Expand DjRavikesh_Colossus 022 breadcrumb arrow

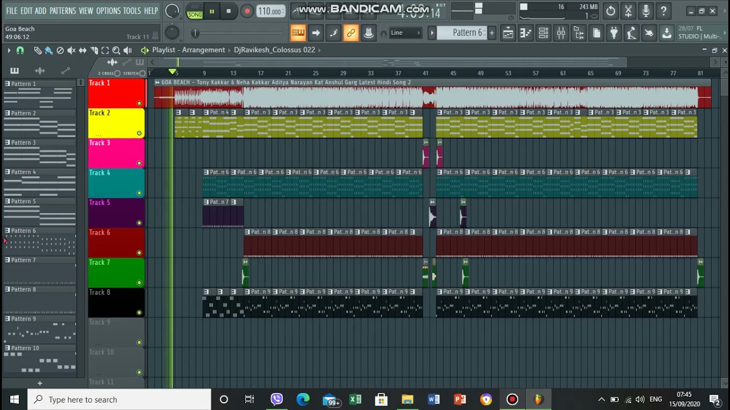click(x=319, y=50)
